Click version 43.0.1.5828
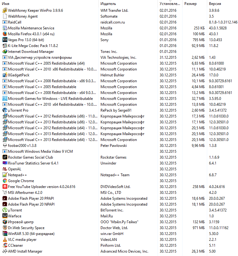 (218, 28)
